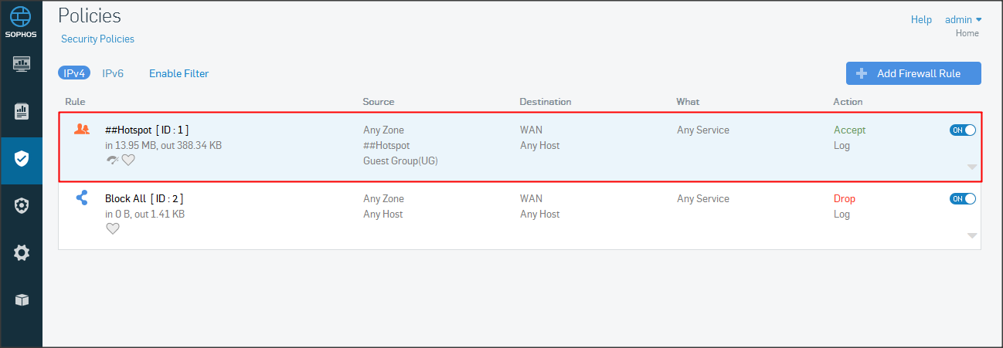This screenshot has width=1003, height=348.
Task: Select the shield Policies icon in sidebar
Action: 22,159
